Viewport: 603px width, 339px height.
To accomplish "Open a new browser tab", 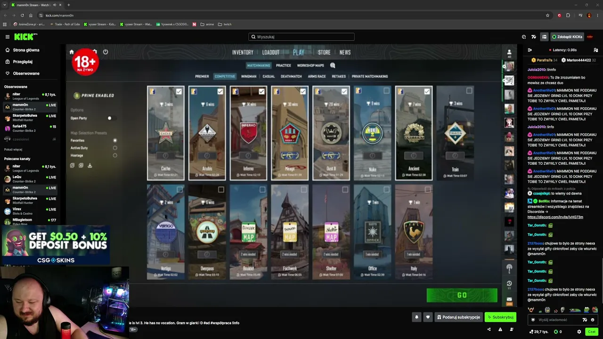I will coord(68,5).
